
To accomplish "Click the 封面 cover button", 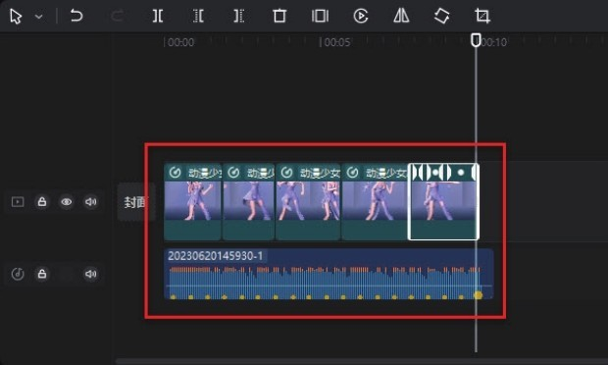I will tap(135, 202).
